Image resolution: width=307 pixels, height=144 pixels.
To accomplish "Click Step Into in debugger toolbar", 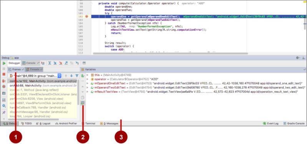I will coord(55,63).
